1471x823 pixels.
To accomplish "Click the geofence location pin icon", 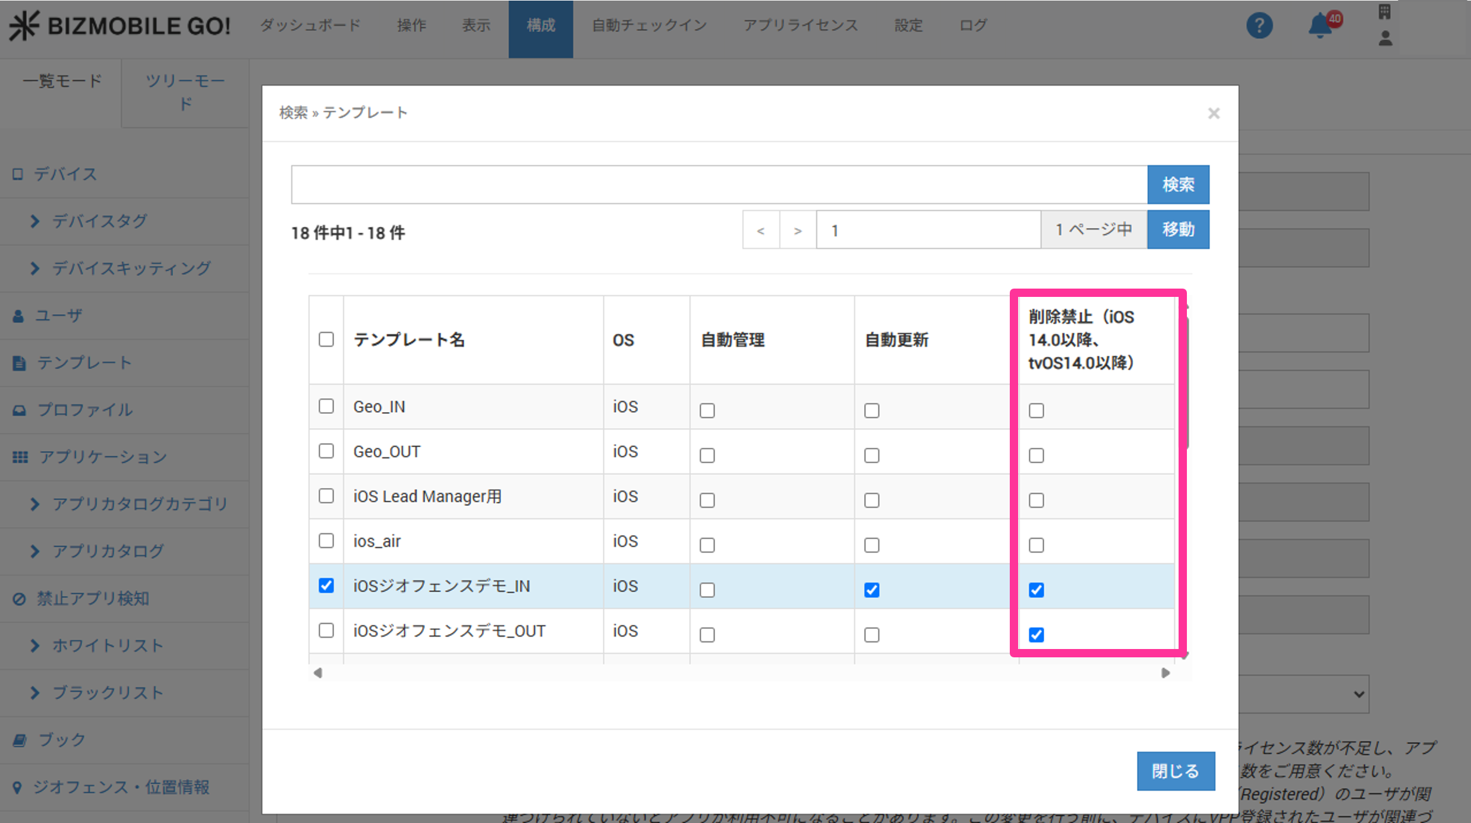I will pos(17,787).
